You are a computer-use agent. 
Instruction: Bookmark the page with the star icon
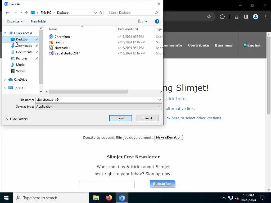click(209, 17)
